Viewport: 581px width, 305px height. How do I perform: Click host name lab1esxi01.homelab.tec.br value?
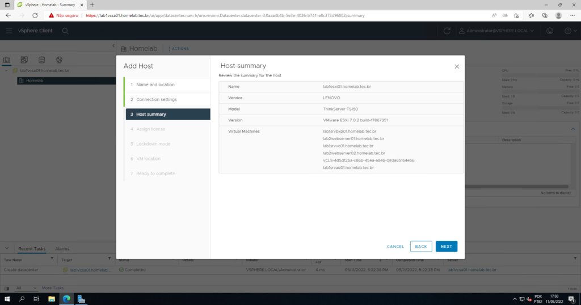[347, 87]
